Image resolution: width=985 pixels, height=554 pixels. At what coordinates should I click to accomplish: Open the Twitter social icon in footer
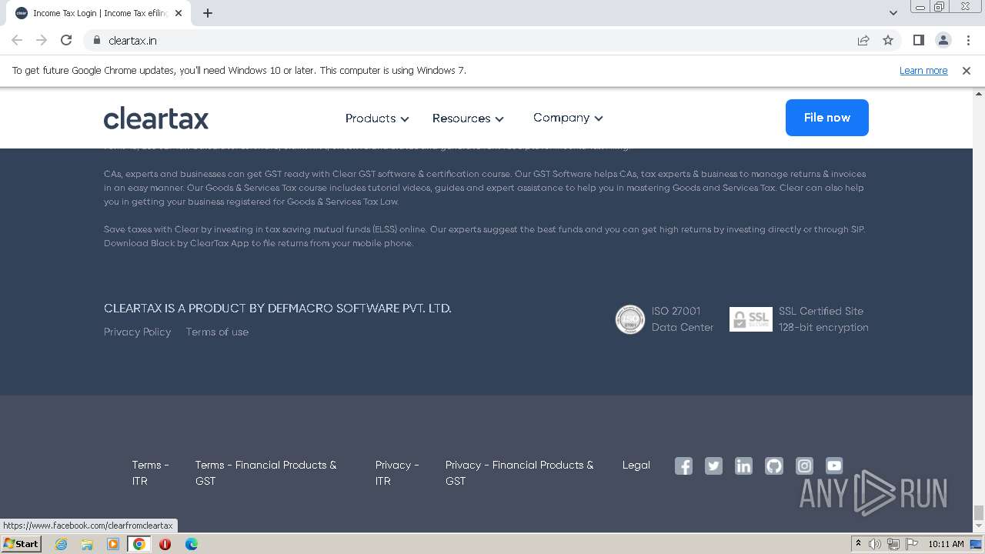713,466
